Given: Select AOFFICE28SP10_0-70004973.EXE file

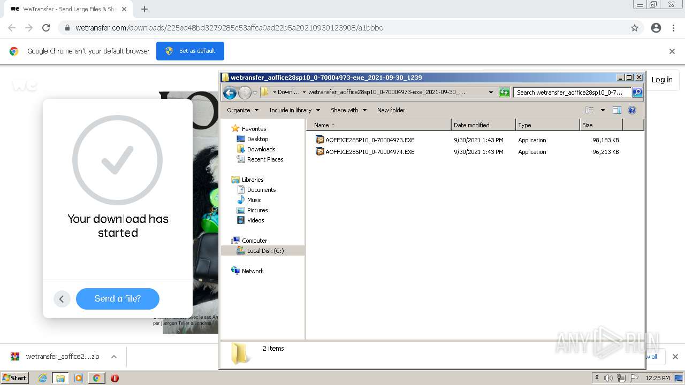Looking at the screenshot, I should 370,140.
